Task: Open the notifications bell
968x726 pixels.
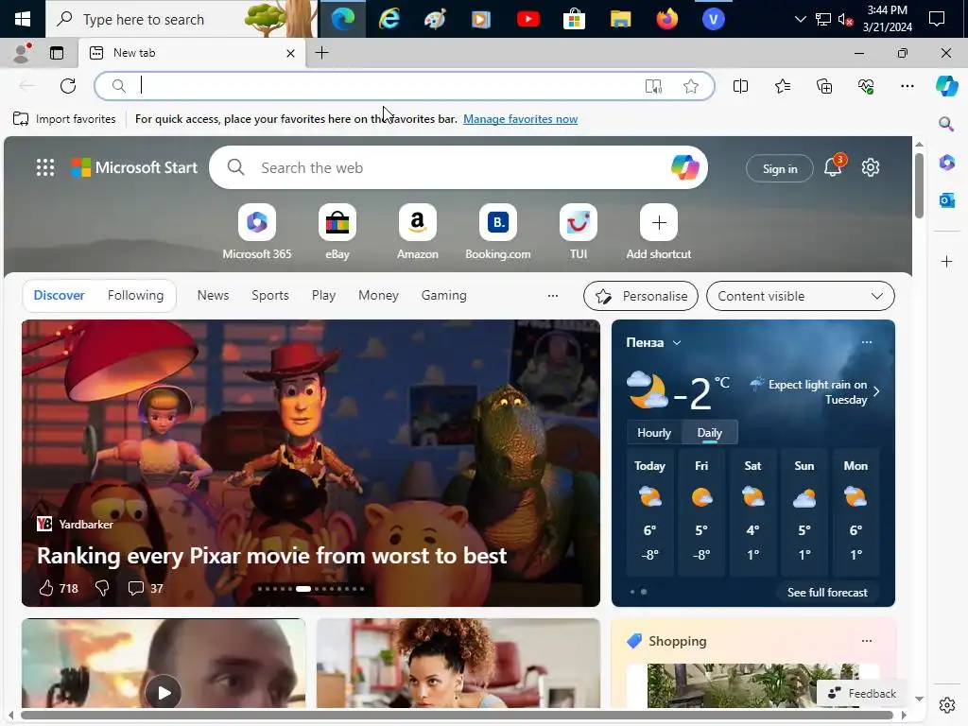Action: point(833,167)
